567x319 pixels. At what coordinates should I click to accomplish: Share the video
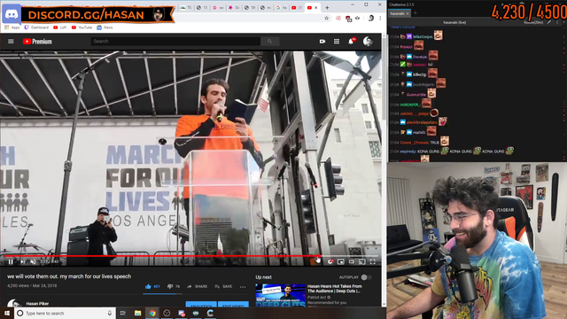(197, 286)
